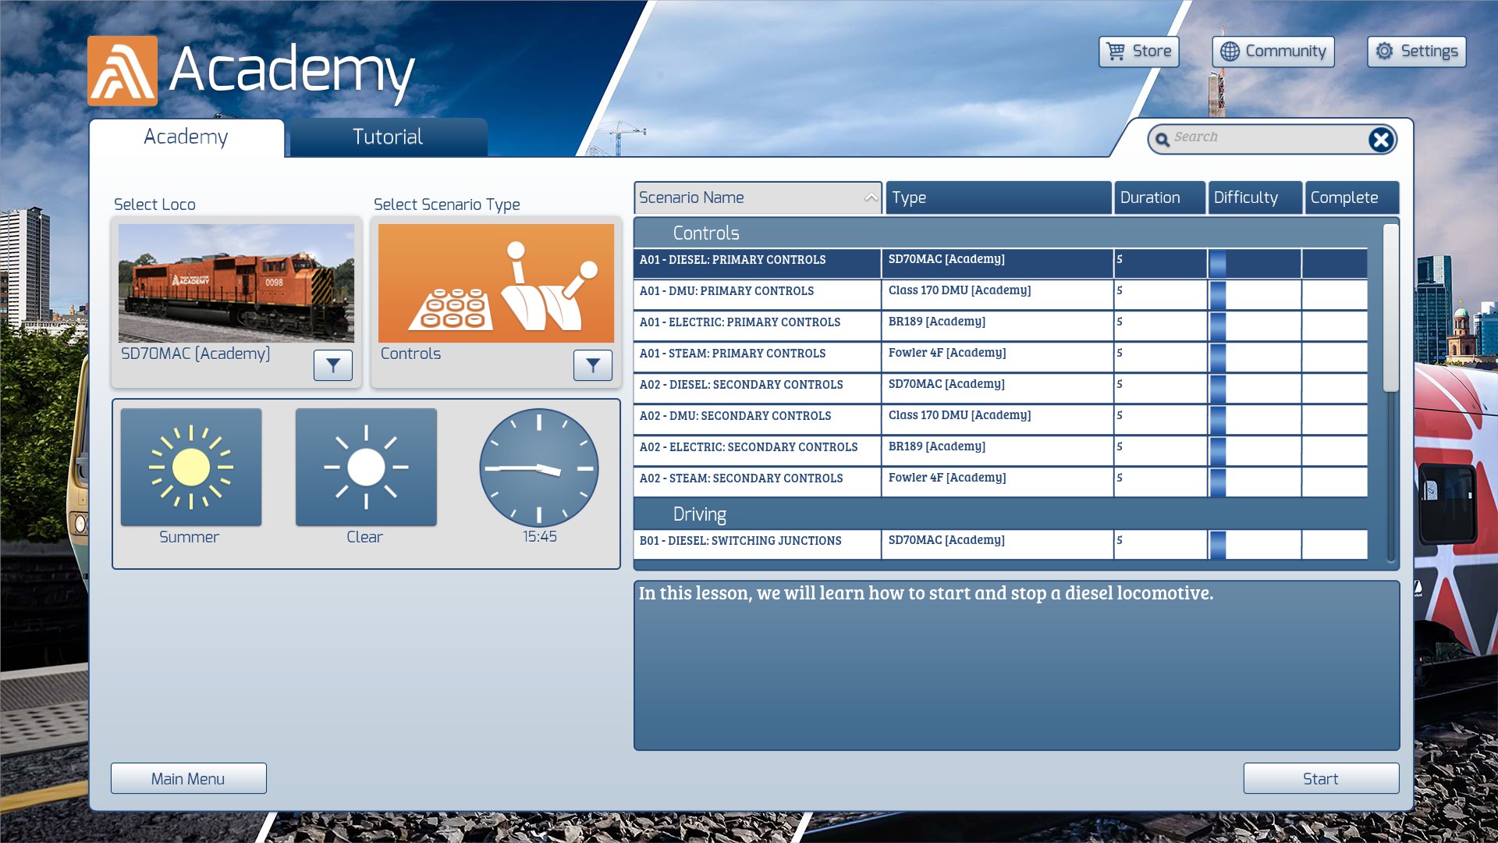The image size is (1498, 843).
Task: Open the Scenario Type filter dropdown
Action: click(593, 365)
